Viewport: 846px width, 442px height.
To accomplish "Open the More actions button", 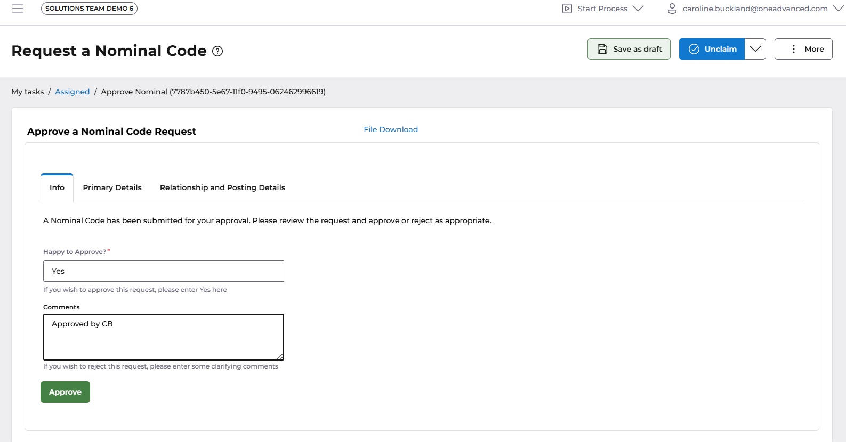I will (x=803, y=49).
